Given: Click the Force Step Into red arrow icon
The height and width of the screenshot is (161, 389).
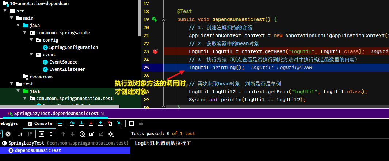Looking at the screenshot, I should pos(91,123).
